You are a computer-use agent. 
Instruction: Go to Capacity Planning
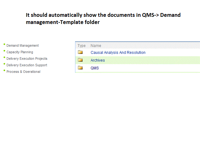pyautogui.click(x=20, y=52)
